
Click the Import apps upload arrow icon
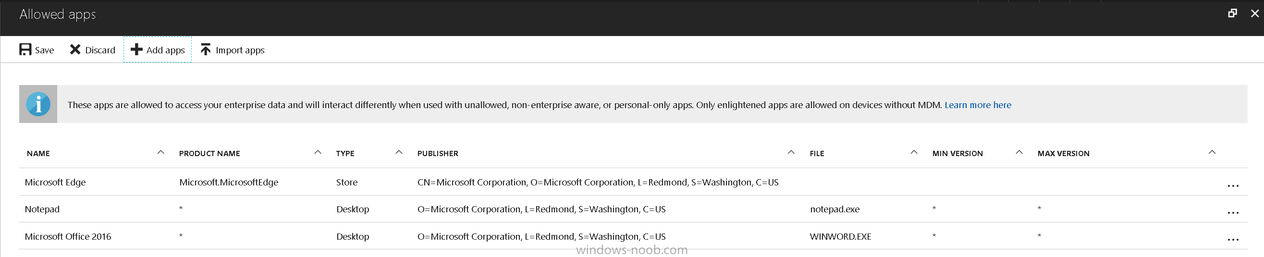pyautogui.click(x=206, y=49)
